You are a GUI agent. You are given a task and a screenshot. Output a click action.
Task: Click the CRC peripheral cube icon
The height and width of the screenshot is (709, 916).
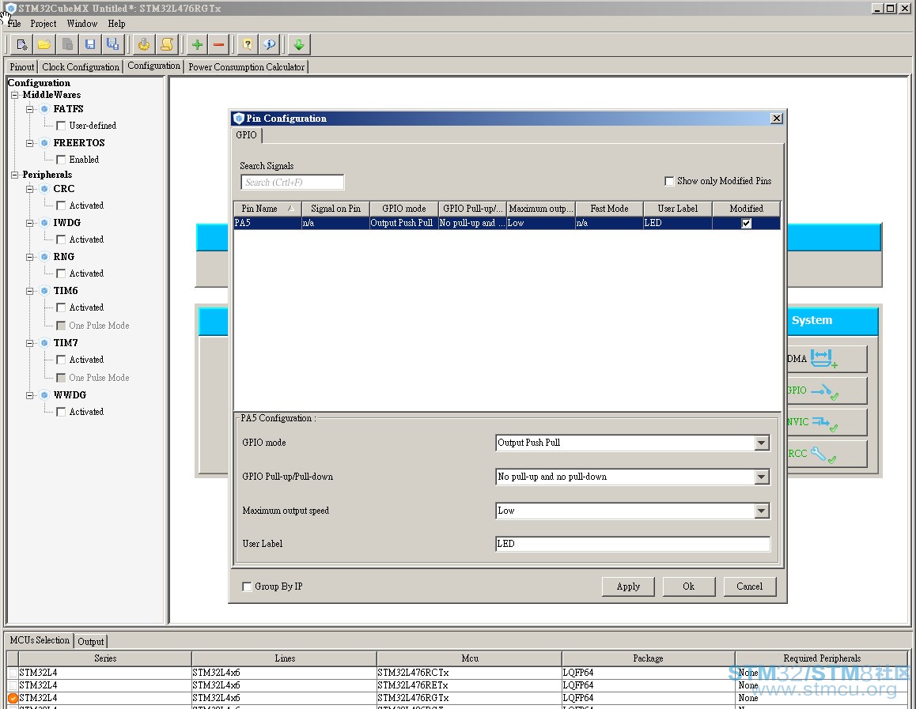(x=44, y=189)
